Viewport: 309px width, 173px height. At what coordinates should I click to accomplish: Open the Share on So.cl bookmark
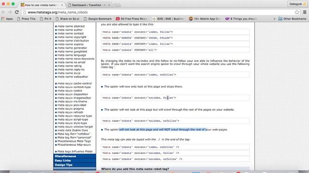tap(68, 19)
